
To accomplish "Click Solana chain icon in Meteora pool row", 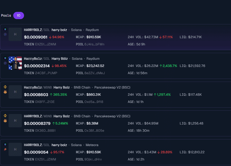I will tap(5, 144).
